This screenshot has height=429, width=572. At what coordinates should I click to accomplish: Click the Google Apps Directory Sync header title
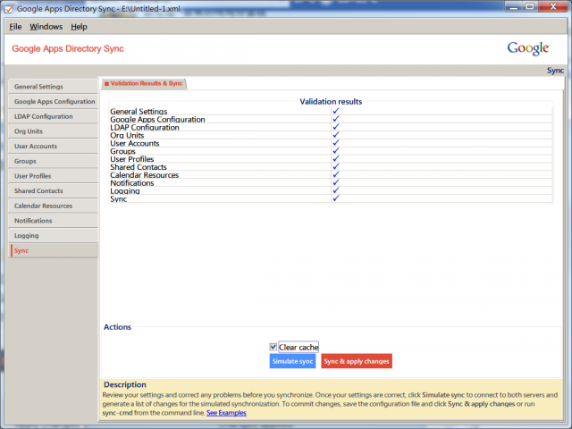pyautogui.click(x=68, y=48)
